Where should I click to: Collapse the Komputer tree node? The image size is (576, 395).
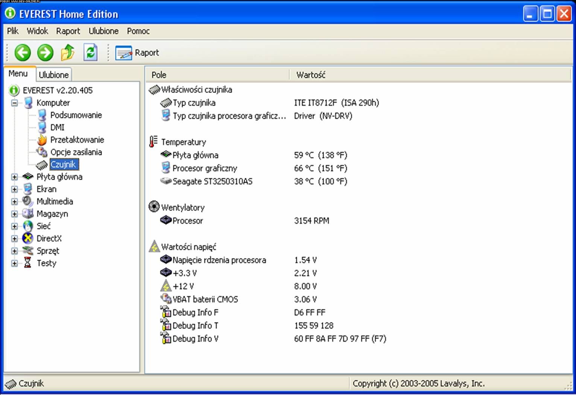pos(14,103)
